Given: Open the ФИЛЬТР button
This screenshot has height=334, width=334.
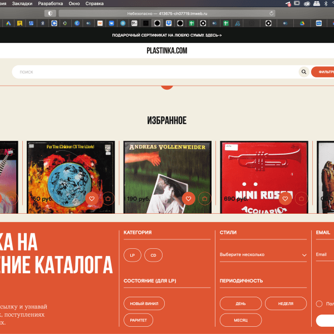Looking at the screenshot, I should [323, 72].
